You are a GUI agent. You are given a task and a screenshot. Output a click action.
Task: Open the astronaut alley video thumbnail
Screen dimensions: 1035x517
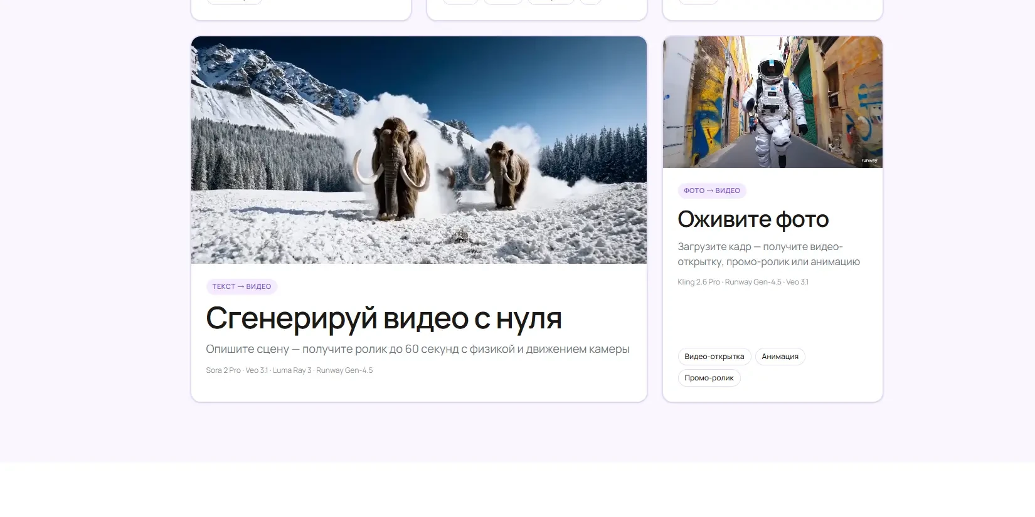pos(773,102)
